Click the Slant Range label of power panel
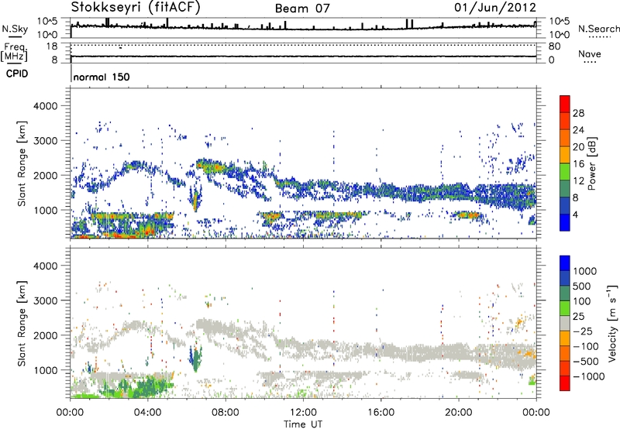 click(x=22, y=163)
